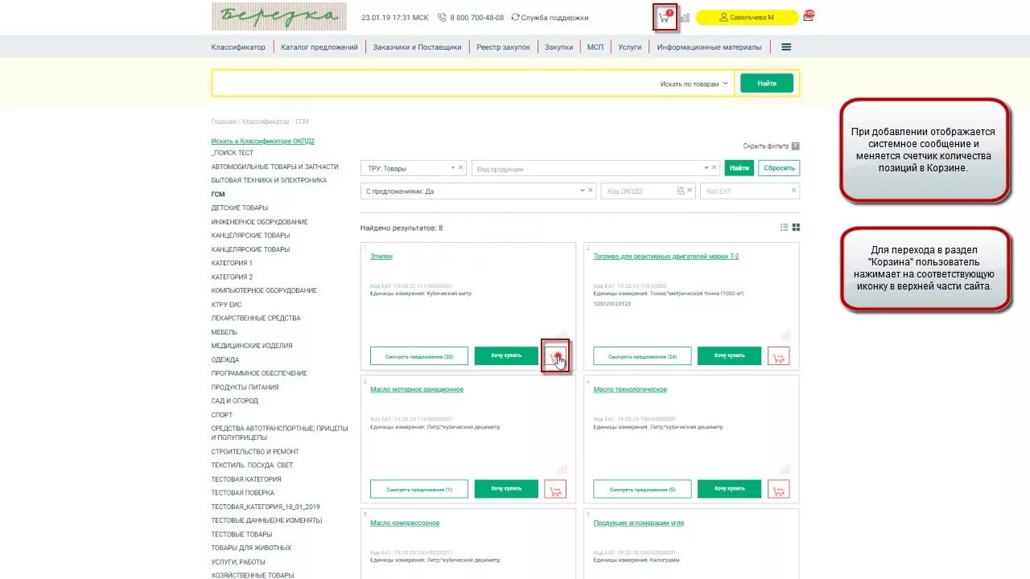Open Каталог предложений menu item
Screen dimensions: 1030x579
[319, 47]
